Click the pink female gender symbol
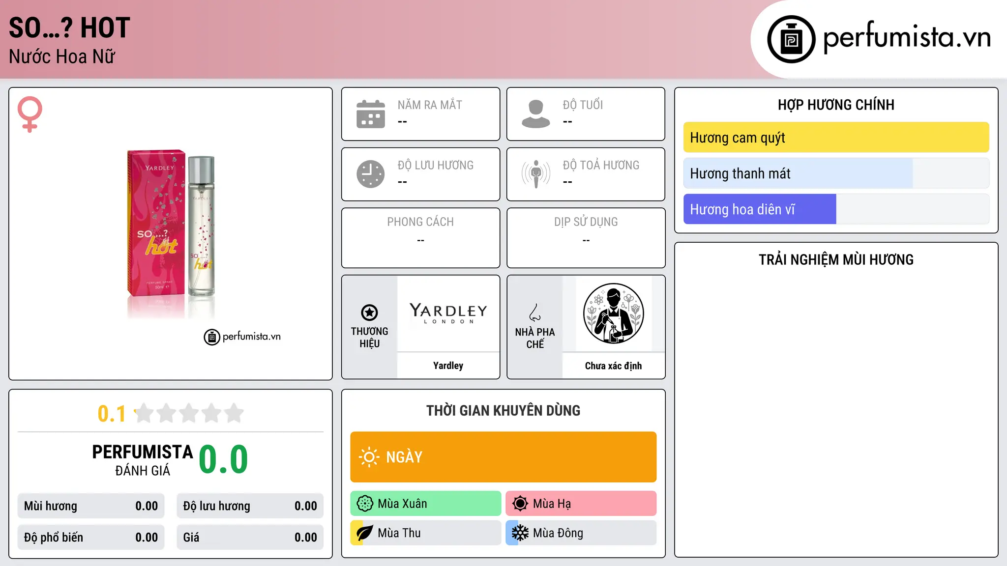The image size is (1007, 566). [30, 114]
